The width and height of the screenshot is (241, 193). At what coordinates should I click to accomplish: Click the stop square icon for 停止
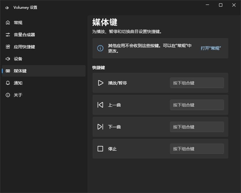point(100,149)
